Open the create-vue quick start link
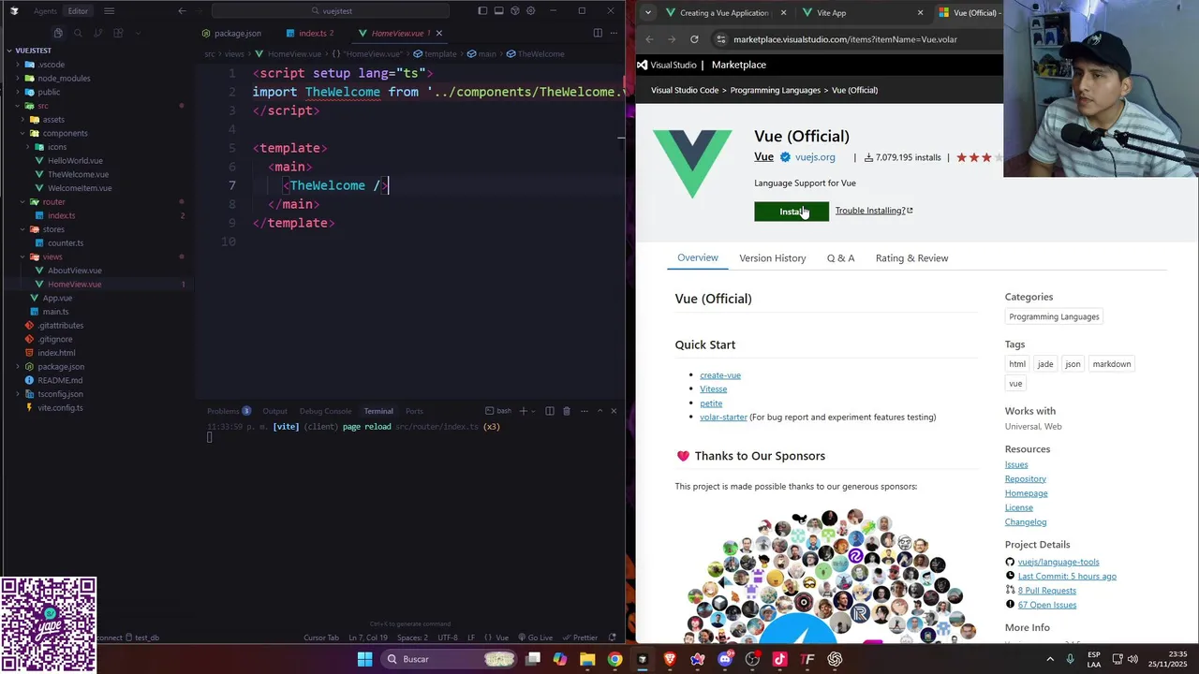 pyautogui.click(x=720, y=375)
